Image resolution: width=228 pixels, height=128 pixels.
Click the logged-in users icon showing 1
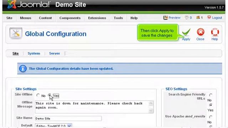[198, 17]
